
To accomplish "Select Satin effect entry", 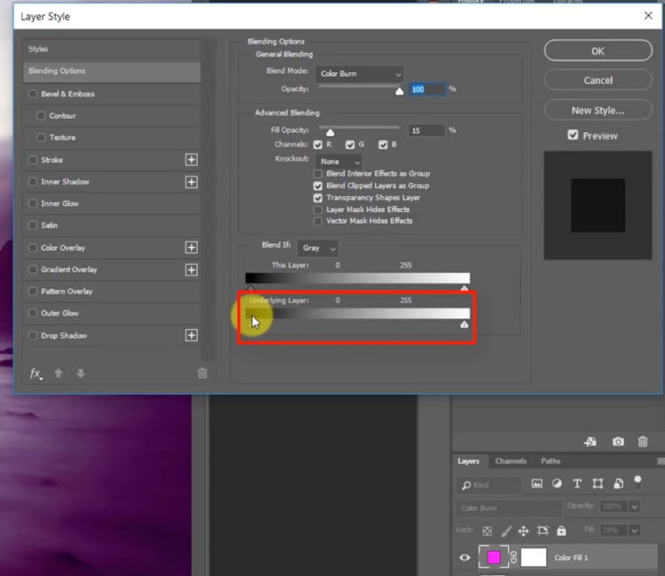I will point(111,225).
